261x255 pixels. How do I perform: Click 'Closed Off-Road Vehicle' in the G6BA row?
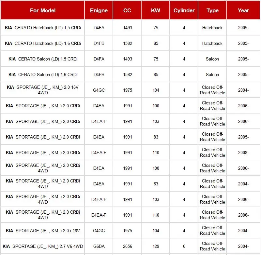pos(212,246)
